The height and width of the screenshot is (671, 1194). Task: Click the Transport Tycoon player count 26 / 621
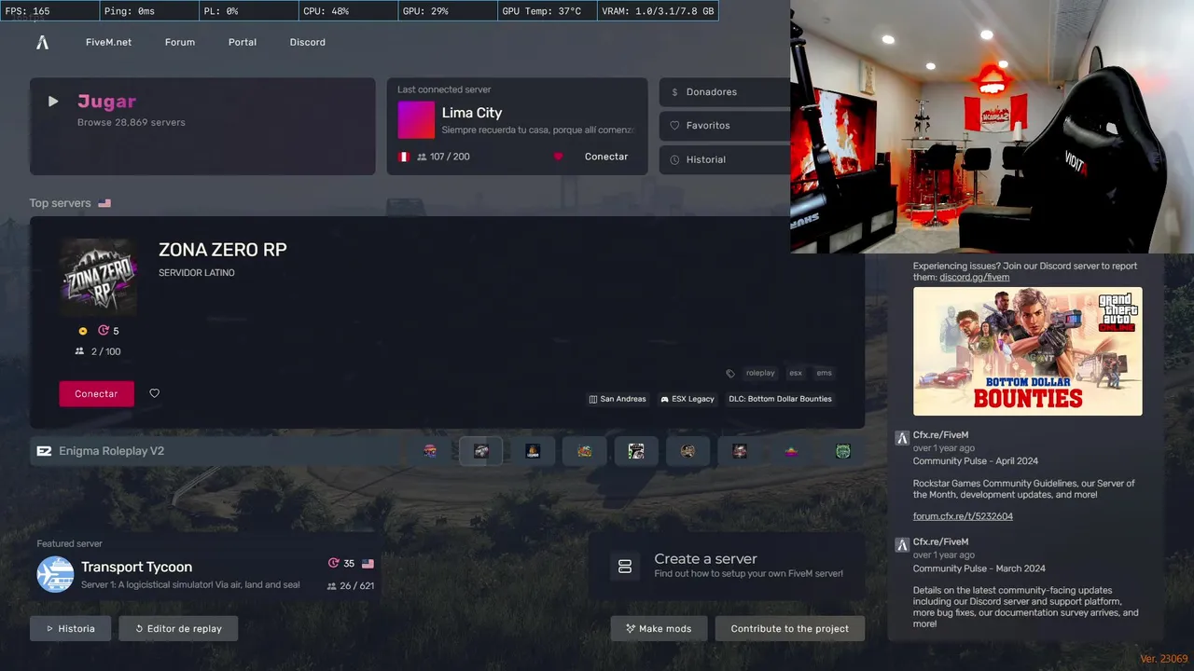[351, 586]
